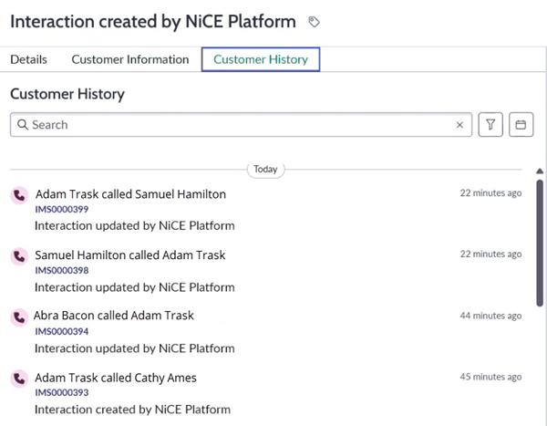Click the history list scrollbar thumb
The width and height of the screenshot is (547, 426).
pyautogui.click(x=540, y=240)
